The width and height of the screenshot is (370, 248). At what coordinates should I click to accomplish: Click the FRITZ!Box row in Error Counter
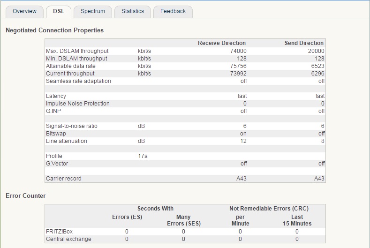[x=59, y=232]
